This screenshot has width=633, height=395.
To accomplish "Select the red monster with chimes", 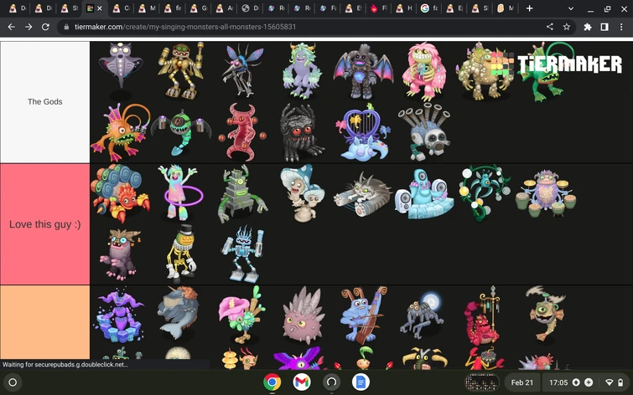I will [x=483, y=315].
